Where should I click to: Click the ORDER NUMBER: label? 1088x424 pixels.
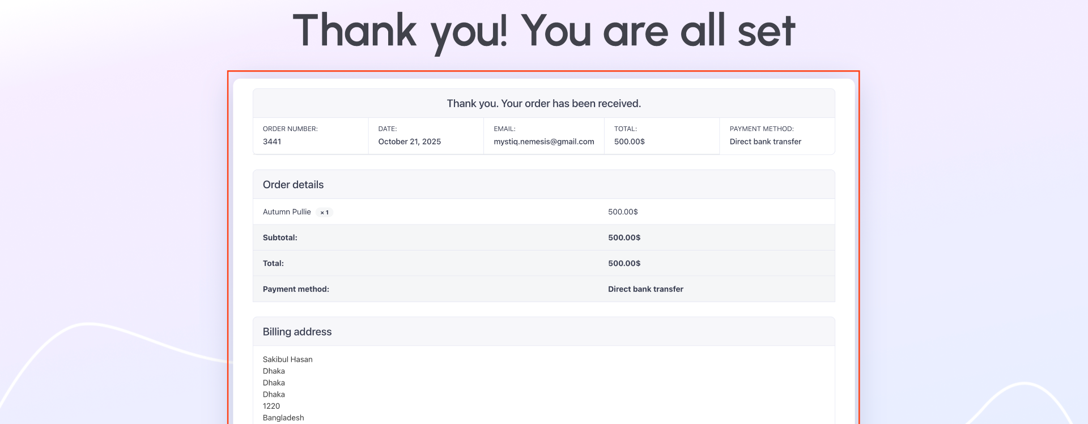coord(290,129)
